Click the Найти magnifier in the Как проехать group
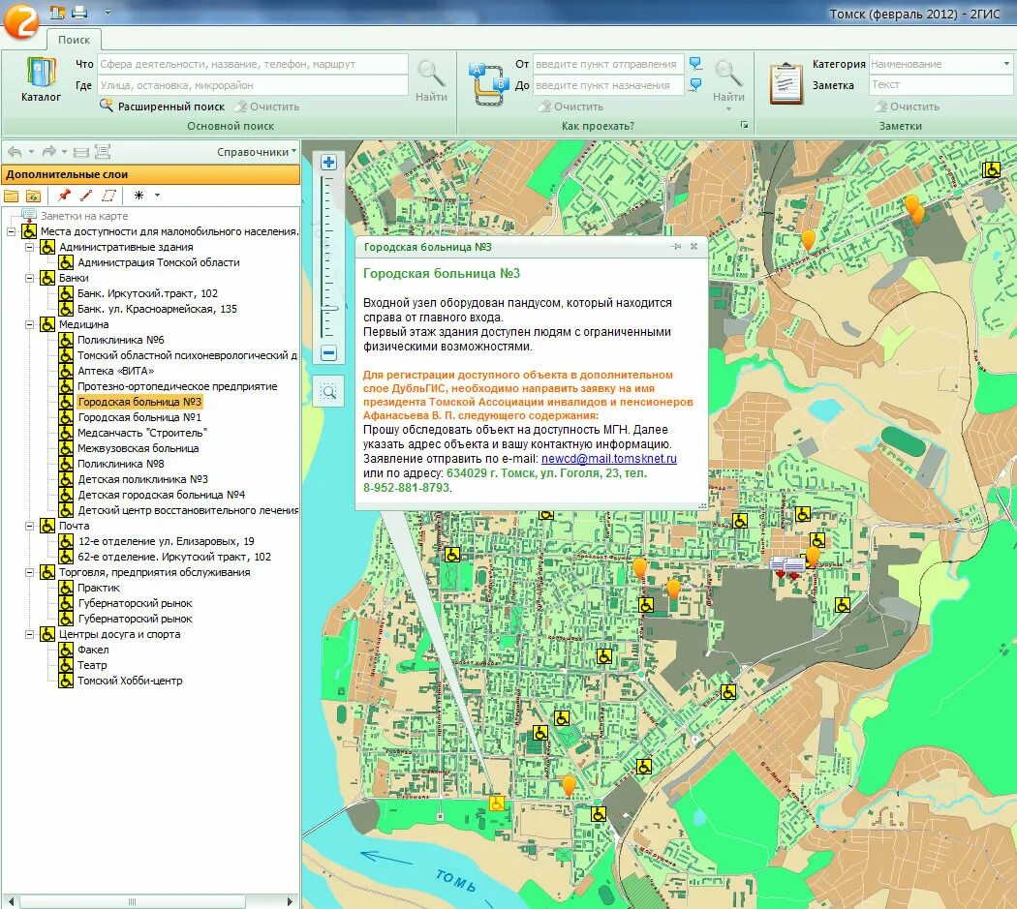Screen dimensions: 1017x909 pos(728,79)
